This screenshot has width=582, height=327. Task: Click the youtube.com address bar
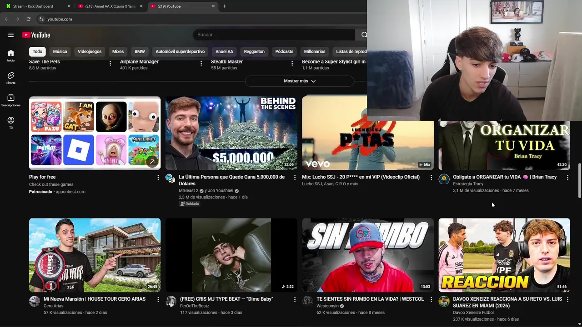point(200,19)
